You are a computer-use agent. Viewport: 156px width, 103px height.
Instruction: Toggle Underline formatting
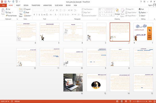click(39, 15)
